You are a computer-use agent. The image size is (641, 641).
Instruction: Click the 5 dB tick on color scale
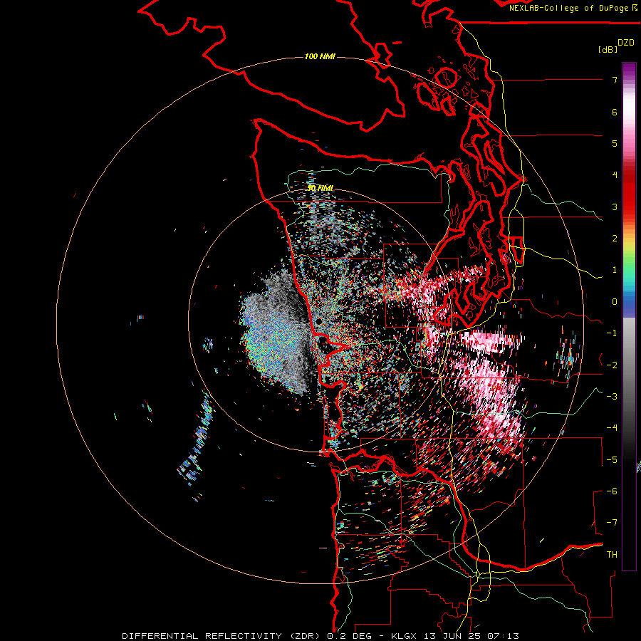click(x=615, y=143)
